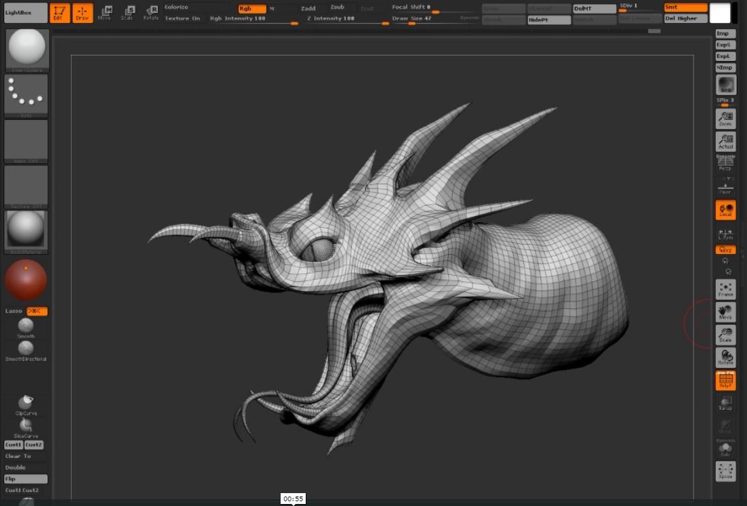The width and height of the screenshot is (747, 506).
Task: Activate Edit mode button
Action: click(60, 13)
